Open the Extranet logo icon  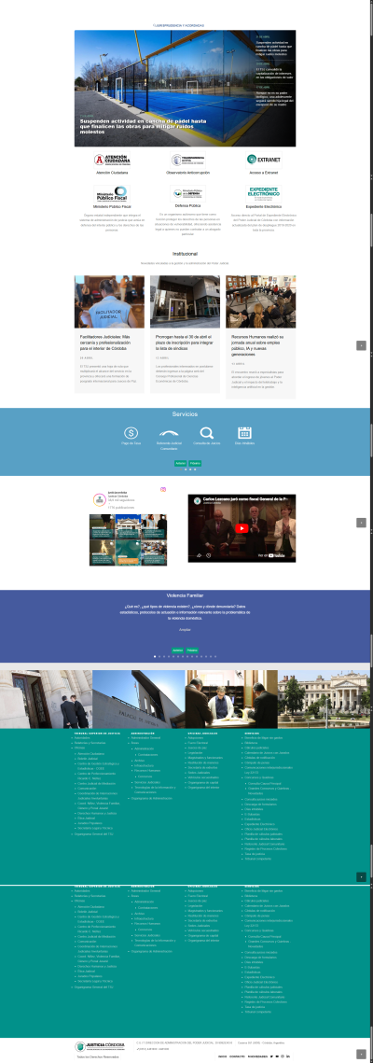click(263, 160)
